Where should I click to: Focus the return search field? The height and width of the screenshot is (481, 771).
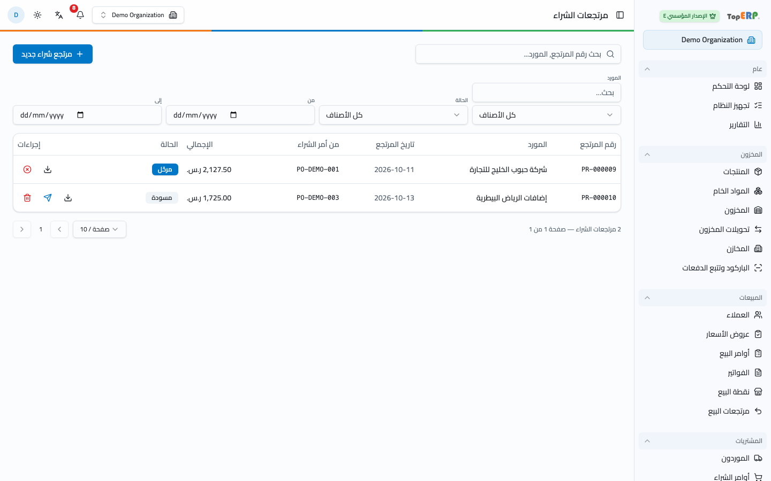(518, 54)
